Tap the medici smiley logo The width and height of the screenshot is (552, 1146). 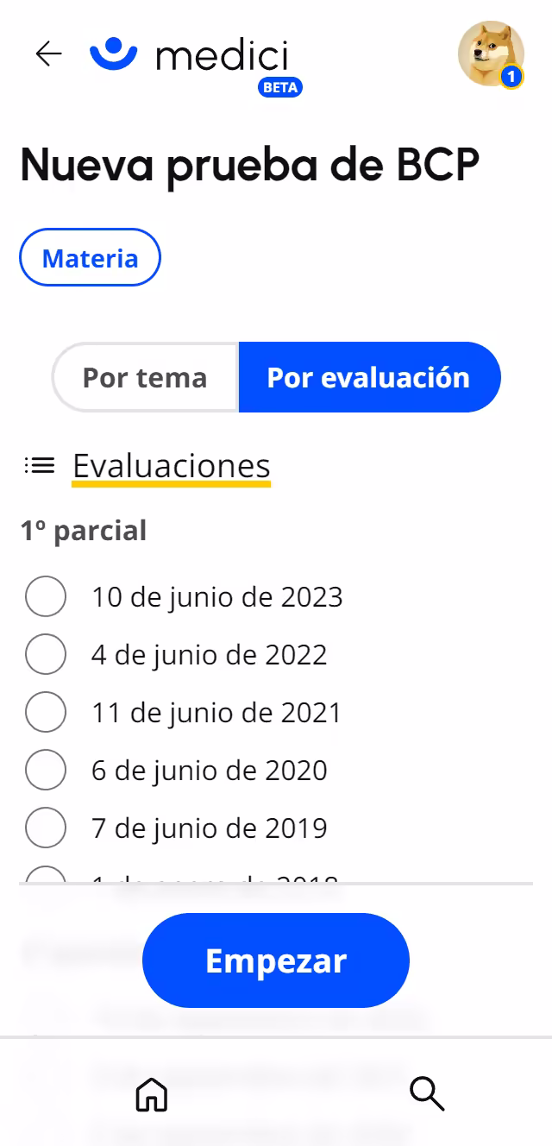point(112,52)
